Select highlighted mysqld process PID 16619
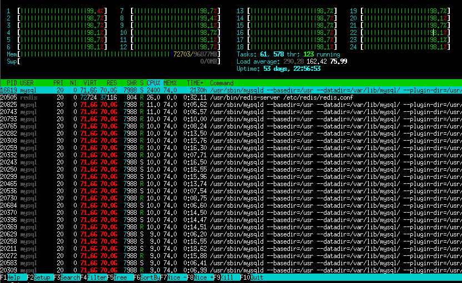The width and height of the screenshot is (462, 283). click(231, 90)
